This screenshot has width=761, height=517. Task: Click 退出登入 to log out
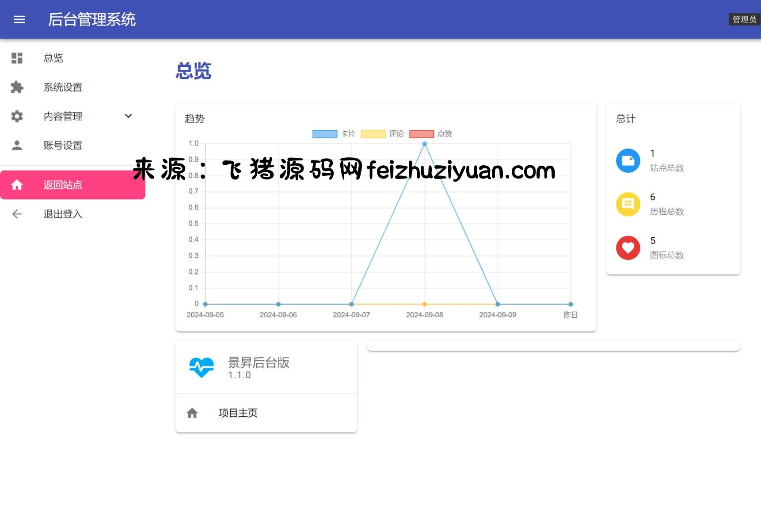(63, 214)
